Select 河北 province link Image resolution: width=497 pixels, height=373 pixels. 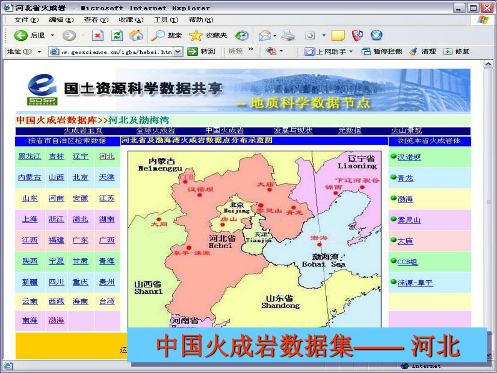tap(107, 156)
